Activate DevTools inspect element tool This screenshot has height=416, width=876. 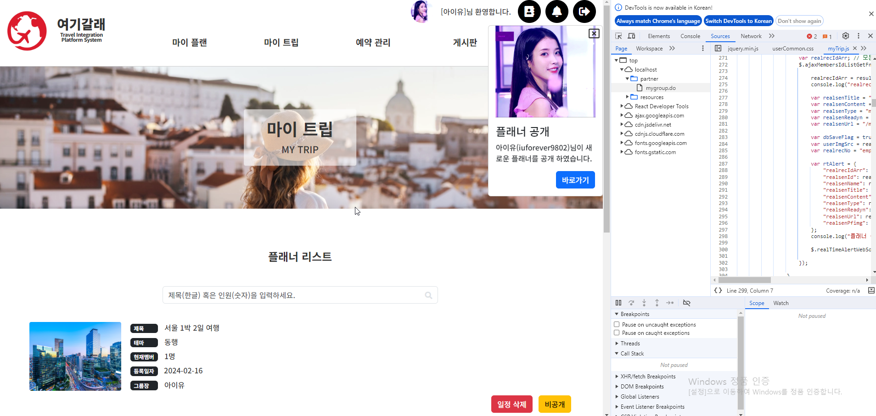(618, 36)
